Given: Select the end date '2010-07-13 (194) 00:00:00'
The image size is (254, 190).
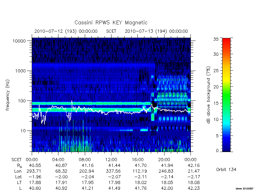Looking at the screenshot, I should (156, 31).
